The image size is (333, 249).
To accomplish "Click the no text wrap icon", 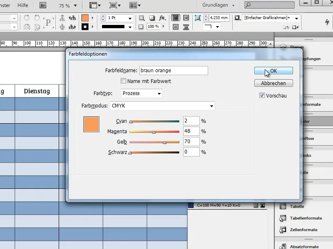I will 176,18.
